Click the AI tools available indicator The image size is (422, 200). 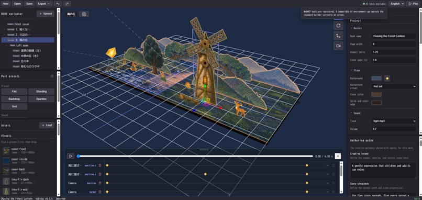(x=374, y=4)
